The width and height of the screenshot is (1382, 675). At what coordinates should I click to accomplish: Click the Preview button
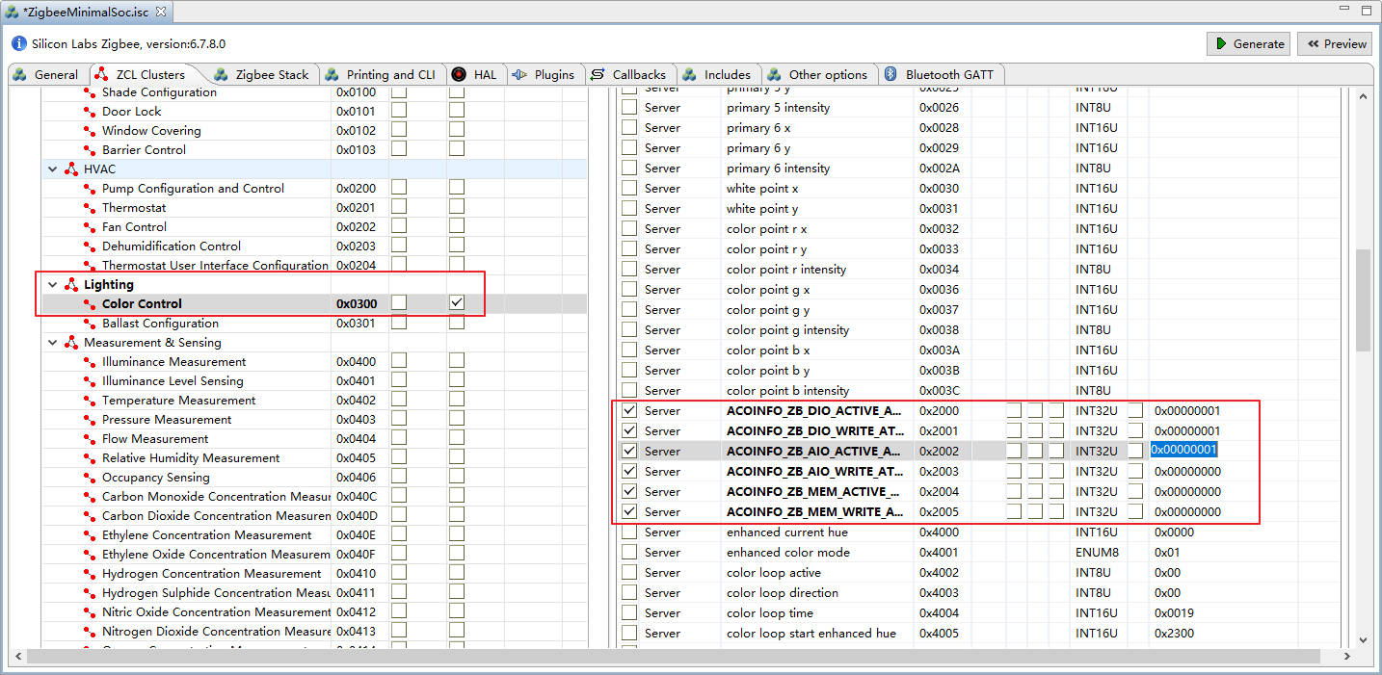1335,43
